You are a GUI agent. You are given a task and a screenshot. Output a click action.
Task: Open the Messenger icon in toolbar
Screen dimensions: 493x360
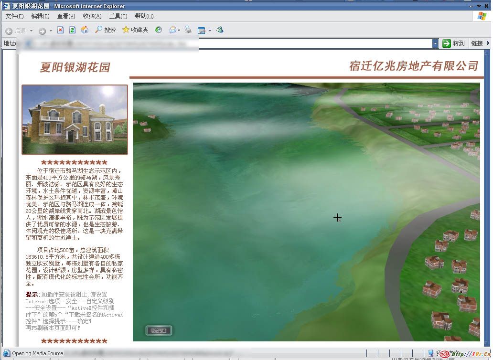[x=220, y=30]
